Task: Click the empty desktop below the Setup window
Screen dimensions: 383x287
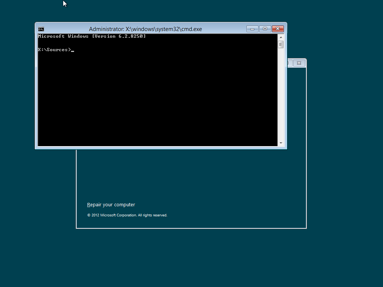Action: click(191, 258)
